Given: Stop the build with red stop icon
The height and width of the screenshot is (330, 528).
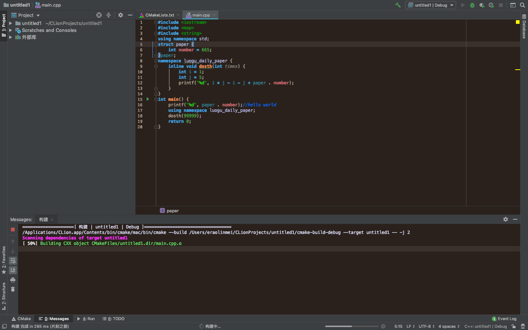Looking at the screenshot, I should pos(13,230).
